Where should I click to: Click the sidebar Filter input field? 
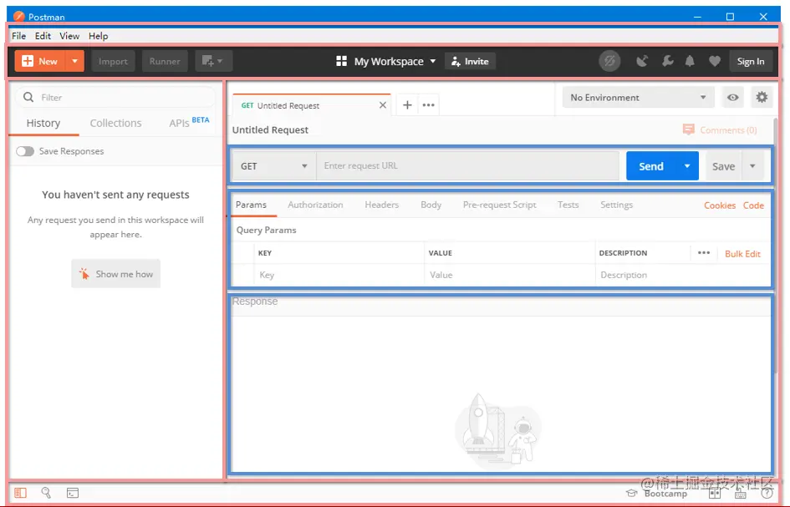(x=115, y=97)
